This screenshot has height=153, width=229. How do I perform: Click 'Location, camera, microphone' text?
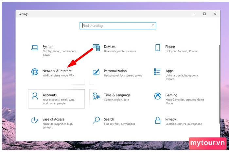184,124
